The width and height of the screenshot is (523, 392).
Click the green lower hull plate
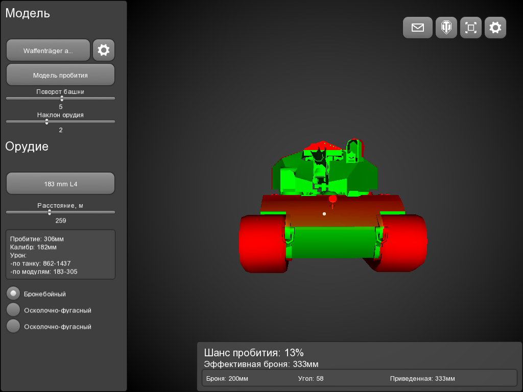pyautogui.click(x=332, y=242)
